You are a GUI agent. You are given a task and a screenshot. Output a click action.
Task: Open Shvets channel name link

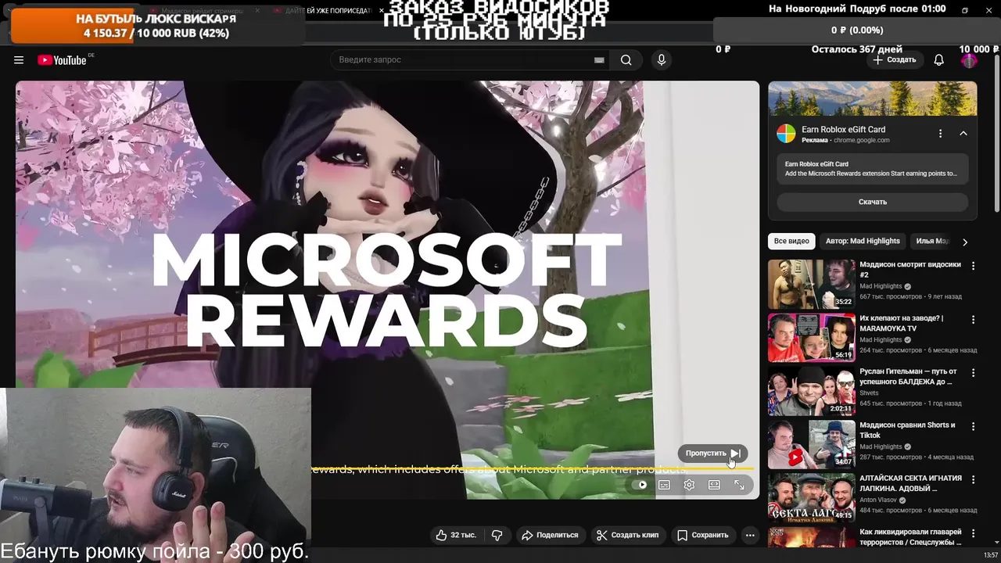[869, 393]
